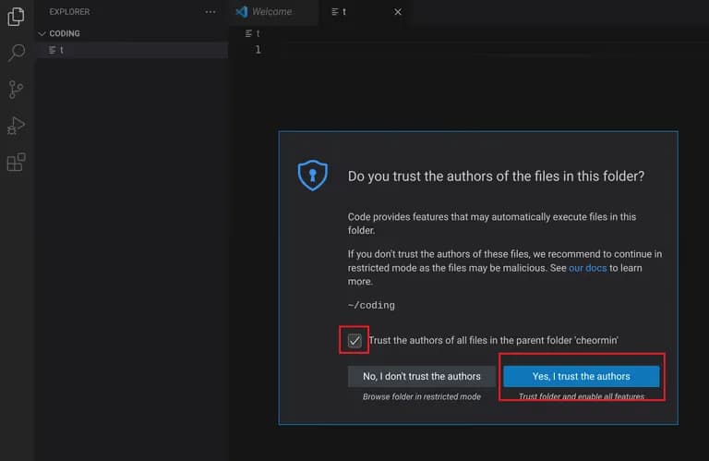709x461 pixels.
Task: Click the EXPLORER panel title
Action: click(69, 12)
